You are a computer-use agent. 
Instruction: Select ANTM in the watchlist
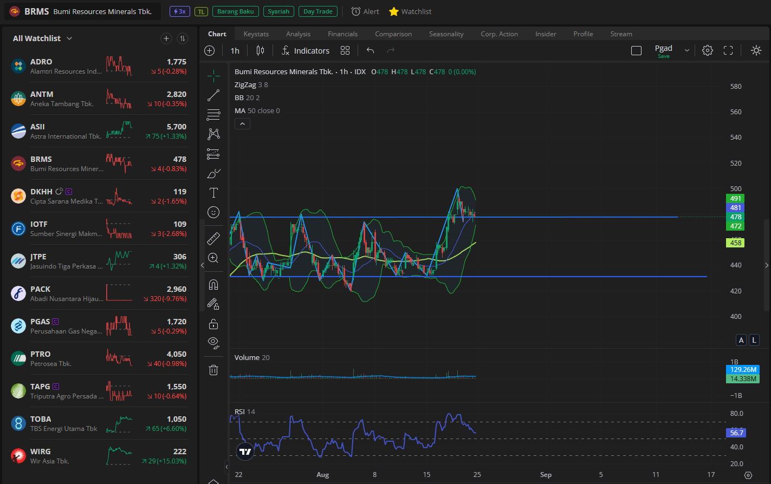[99, 99]
